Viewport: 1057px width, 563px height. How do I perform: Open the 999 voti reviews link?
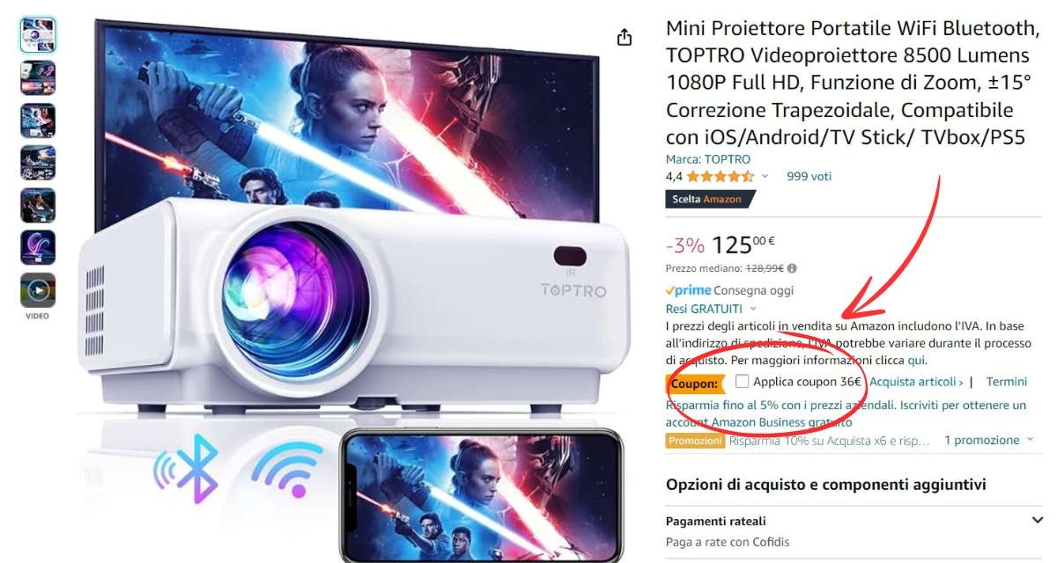809,176
